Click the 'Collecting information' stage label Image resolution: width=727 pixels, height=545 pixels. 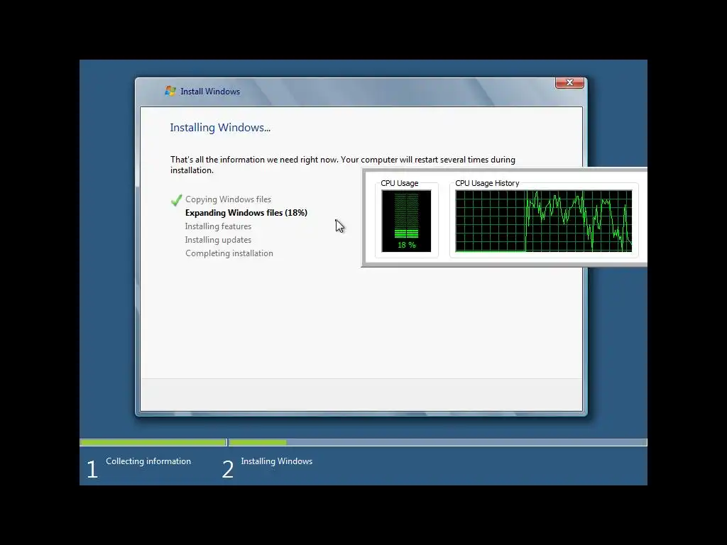[x=148, y=461]
